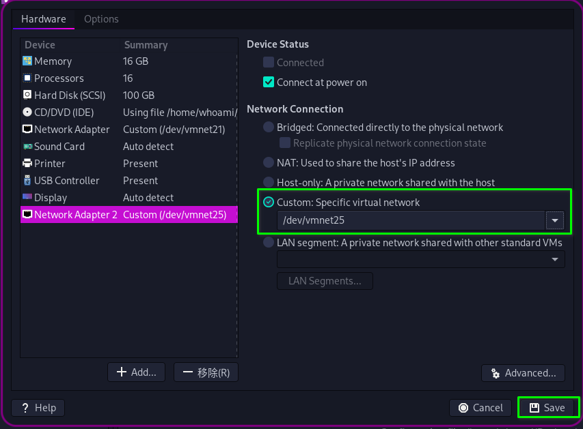Click the Add... button
583x429 pixels.
click(137, 372)
